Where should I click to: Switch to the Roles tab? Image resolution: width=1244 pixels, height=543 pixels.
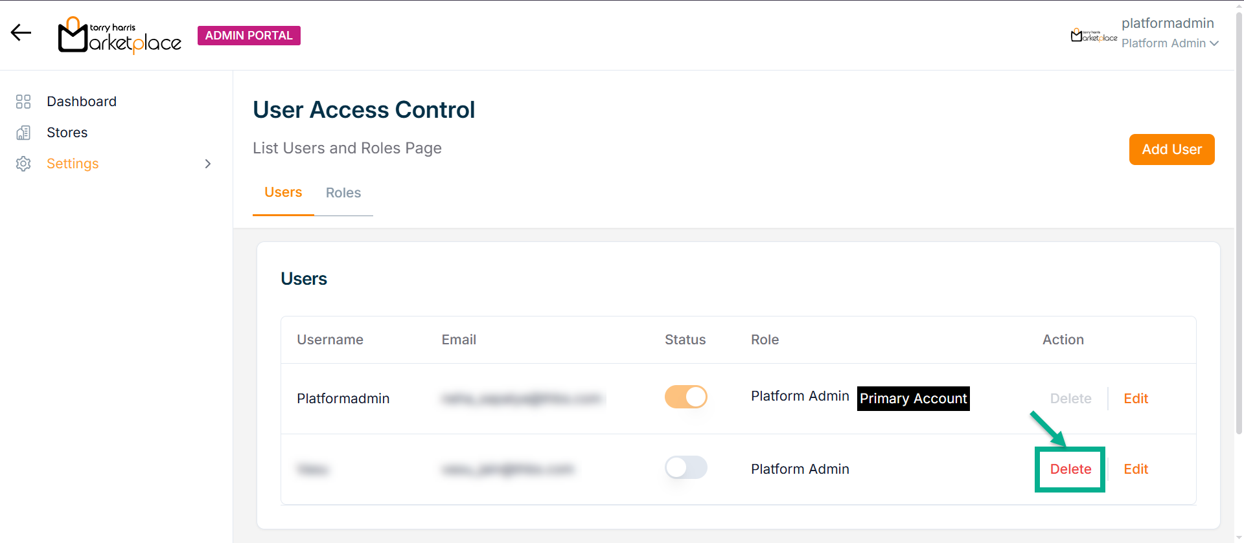[x=343, y=193]
